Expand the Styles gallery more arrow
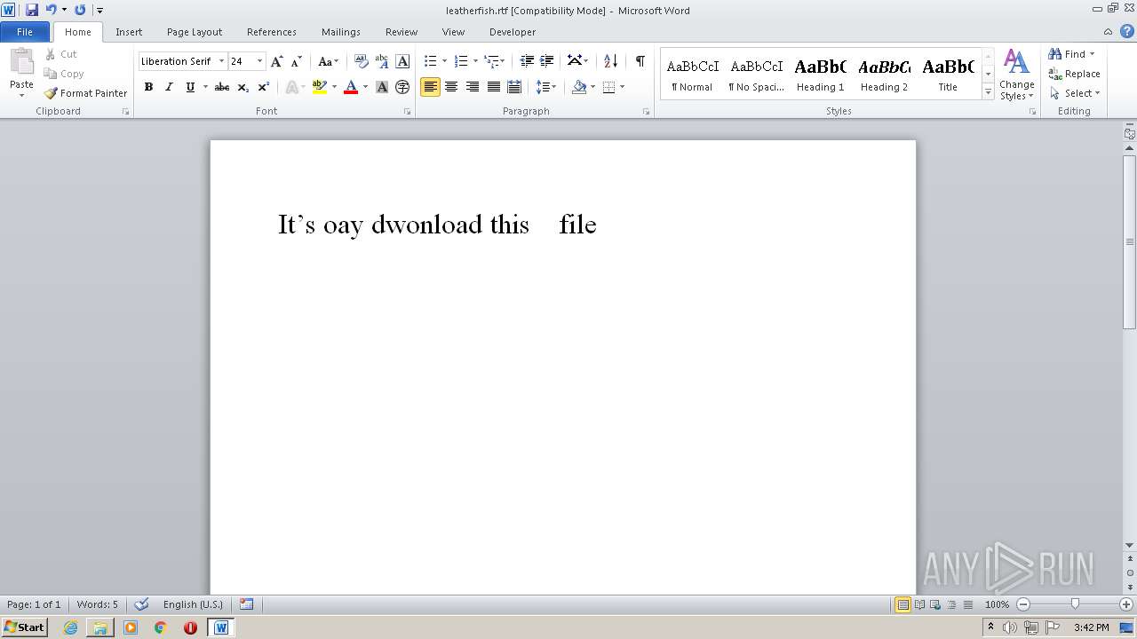Viewport: 1137px width, 639px height. [988, 91]
